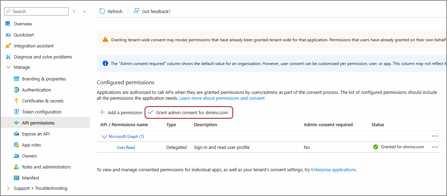This screenshot has height=196, width=447.
Task: Collapse the Manage section
Action: (x=9, y=67)
